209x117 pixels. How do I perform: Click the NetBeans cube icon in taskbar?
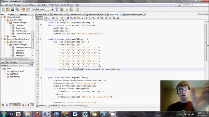(47, 114)
